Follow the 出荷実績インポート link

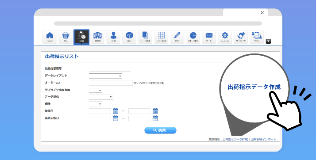pos(263,139)
